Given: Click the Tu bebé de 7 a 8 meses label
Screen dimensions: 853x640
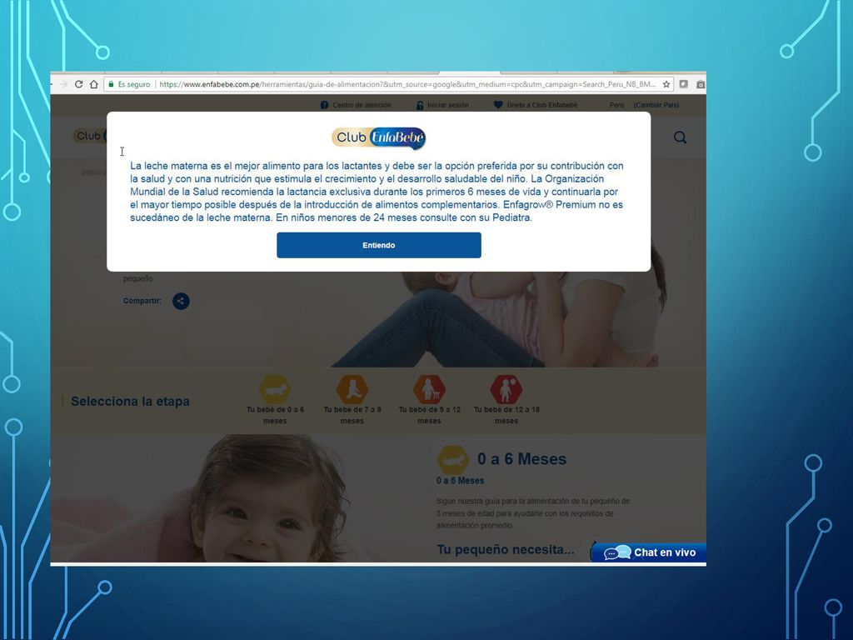Looking at the screenshot, I should [x=352, y=415].
